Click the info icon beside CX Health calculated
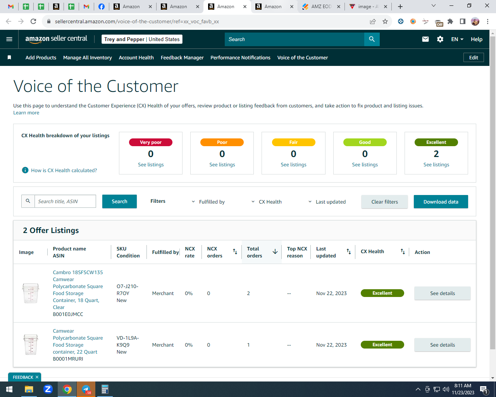 click(25, 170)
